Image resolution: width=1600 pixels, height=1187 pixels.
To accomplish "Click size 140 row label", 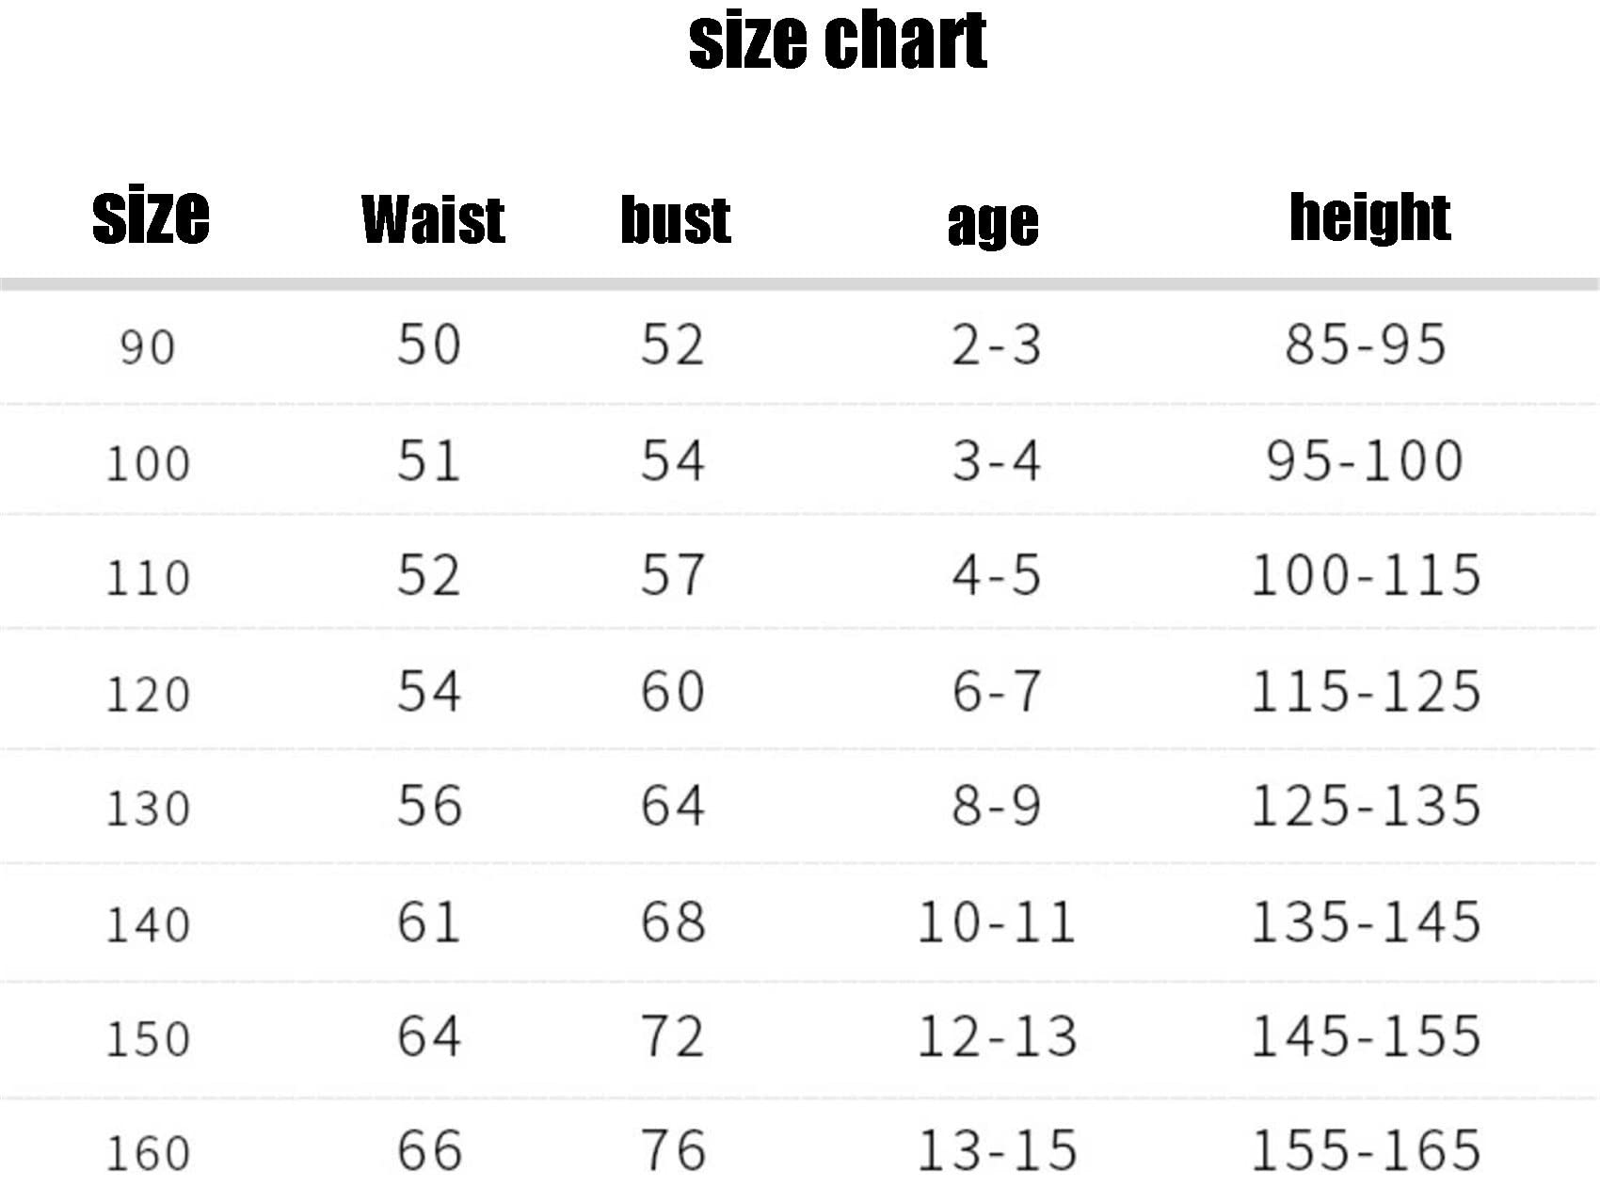I will click(x=148, y=923).
